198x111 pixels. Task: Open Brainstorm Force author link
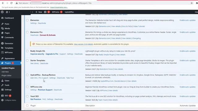pos(106,69)
